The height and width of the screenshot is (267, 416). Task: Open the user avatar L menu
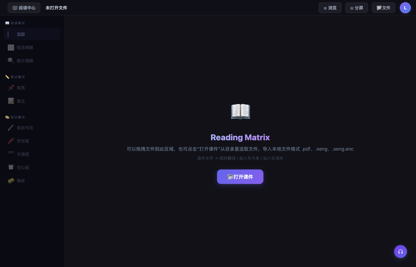[x=405, y=8]
